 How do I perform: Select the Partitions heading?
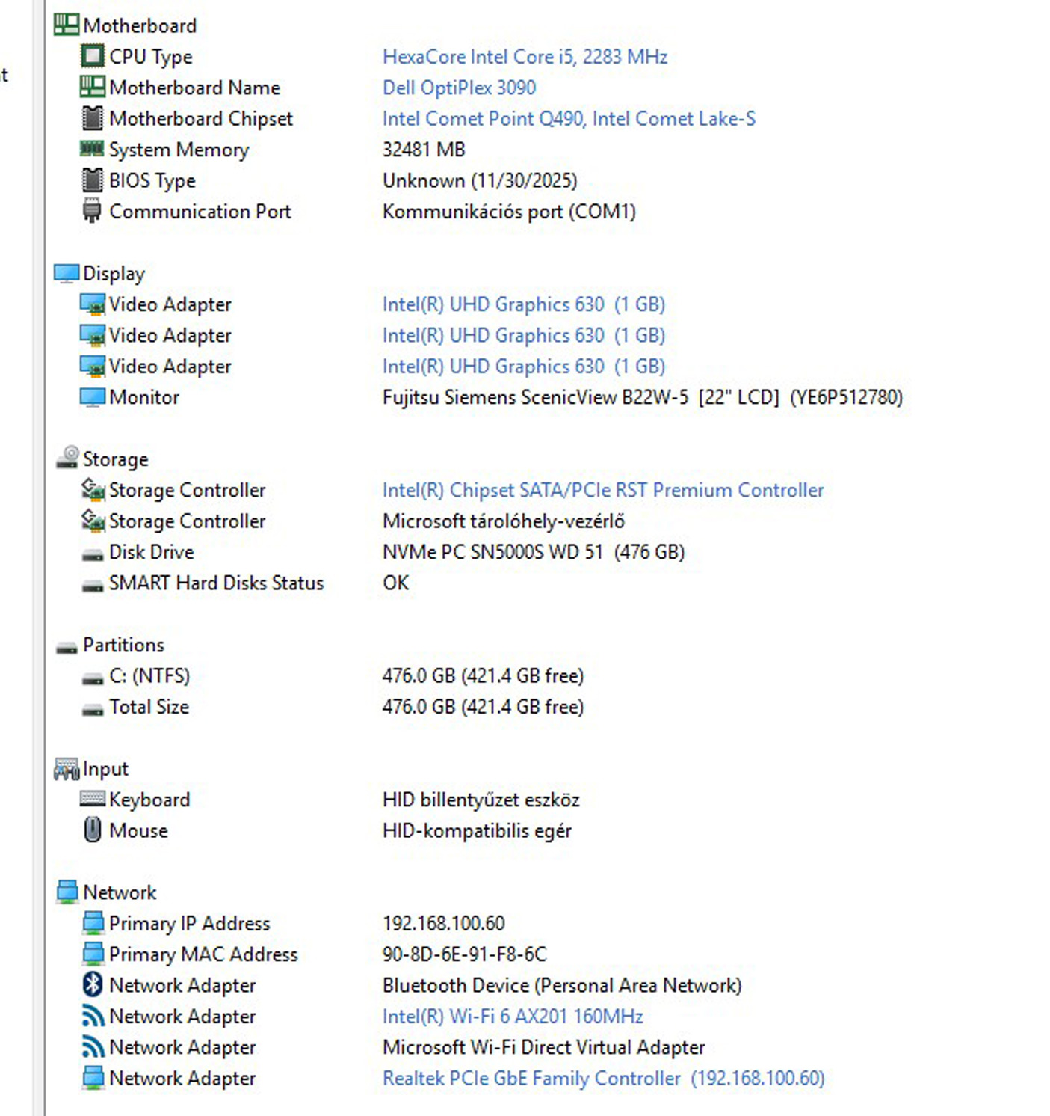tap(123, 645)
